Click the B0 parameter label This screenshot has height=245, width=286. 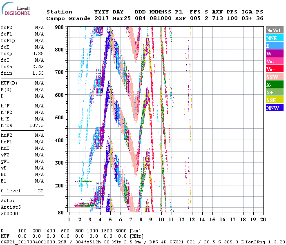(x=4, y=174)
